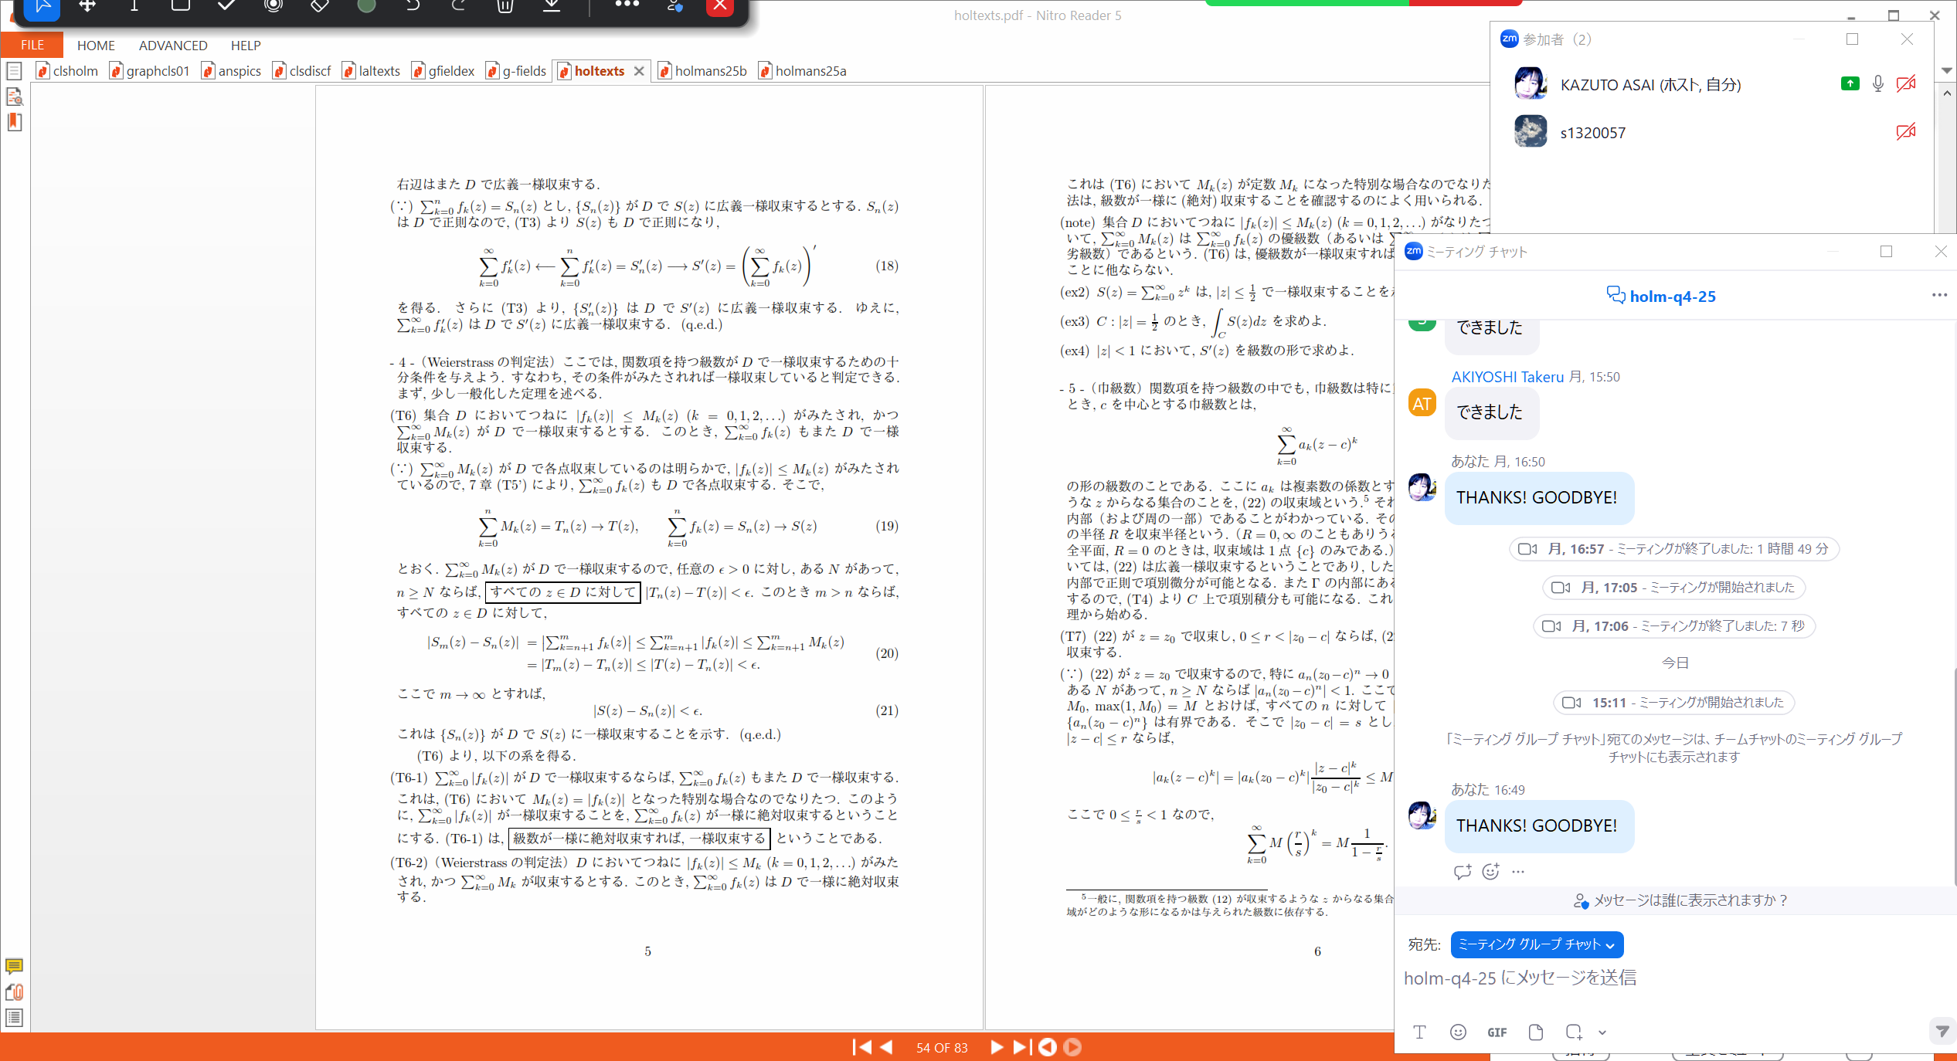Click the trash clear-annotations icon

[x=505, y=6]
